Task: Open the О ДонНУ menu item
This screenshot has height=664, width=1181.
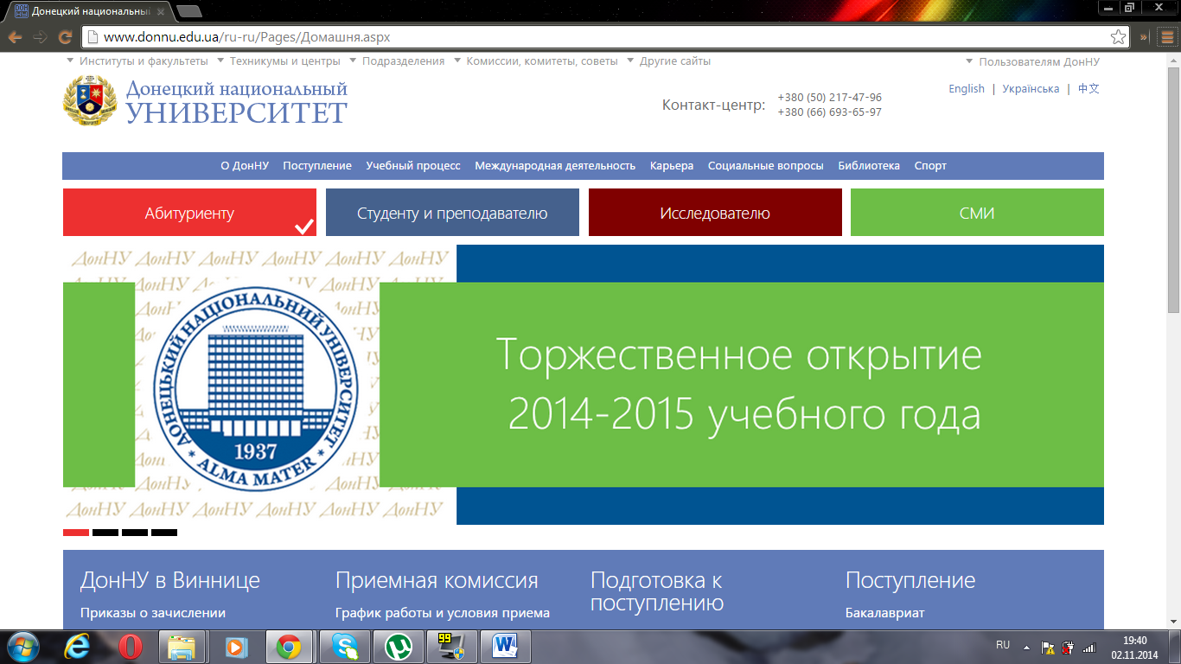Action: click(245, 166)
